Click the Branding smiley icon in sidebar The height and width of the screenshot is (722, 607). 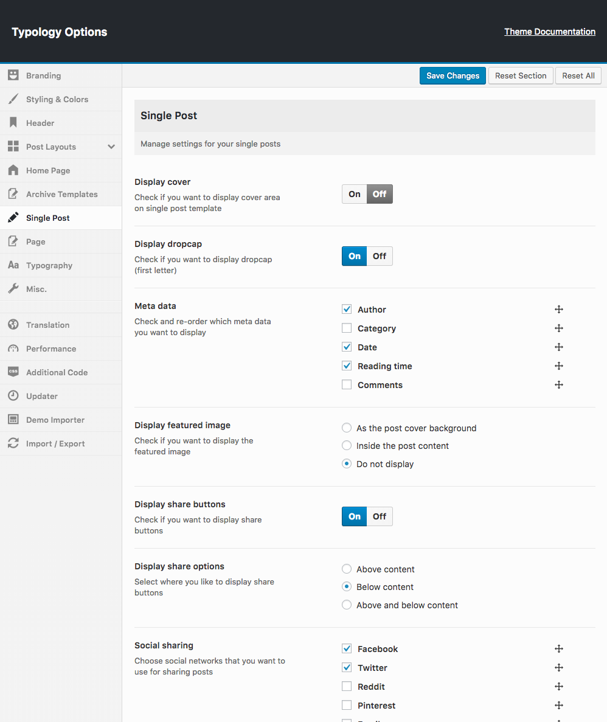pyautogui.click(x=13, y=75)
